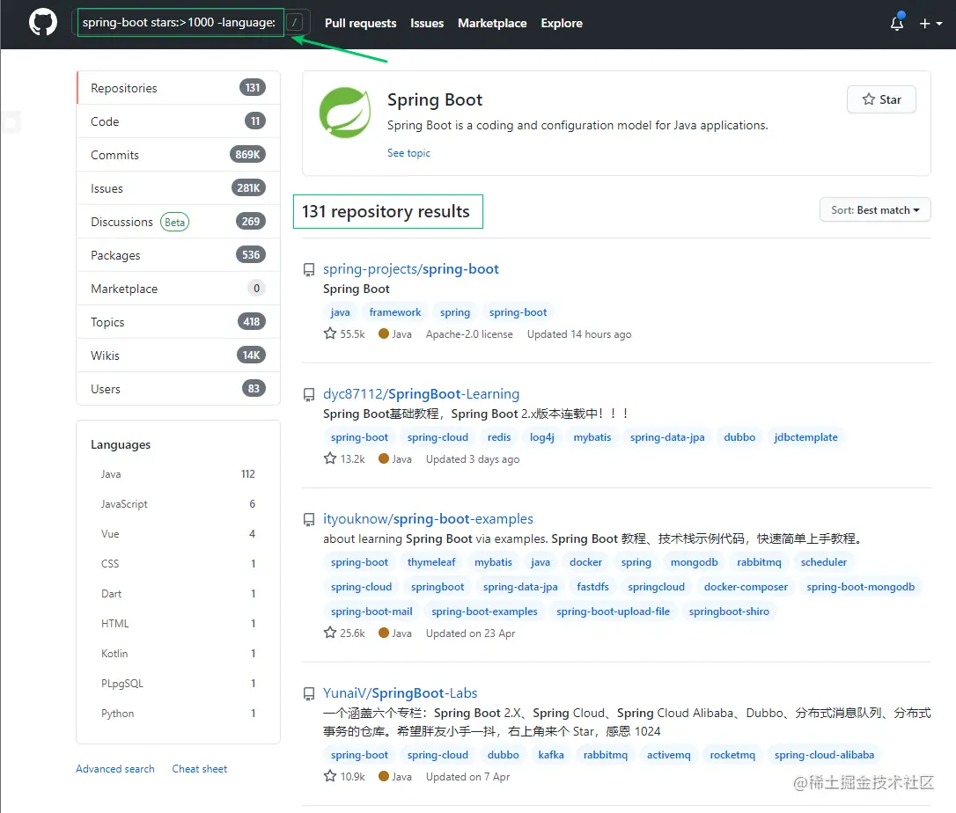Filter results by Vue language
956x813 pixels.
(178, 533)
